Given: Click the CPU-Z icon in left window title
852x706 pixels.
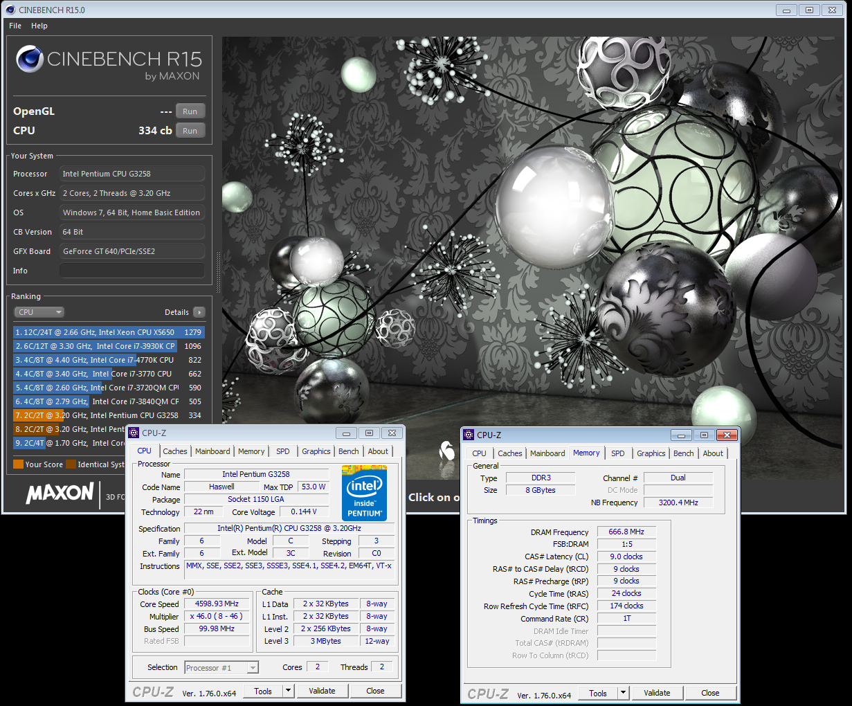Looking at the screenshot, I should pyautogui.click(x=134, y=433).
